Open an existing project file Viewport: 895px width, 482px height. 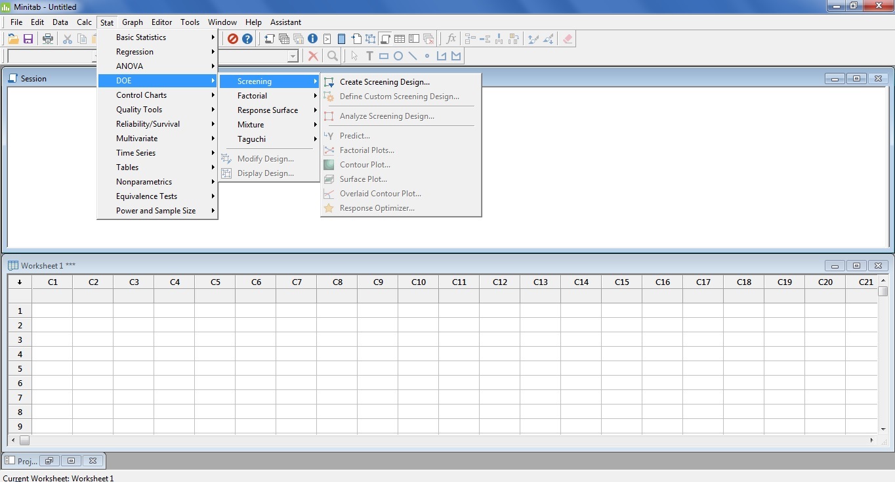(x=12, y=38)
